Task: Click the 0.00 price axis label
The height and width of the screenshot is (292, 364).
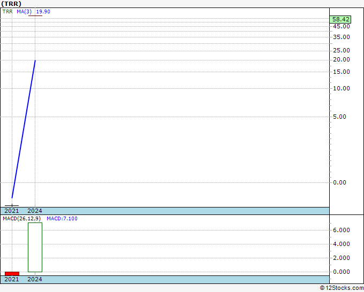Action: click(x=339, y=182)
